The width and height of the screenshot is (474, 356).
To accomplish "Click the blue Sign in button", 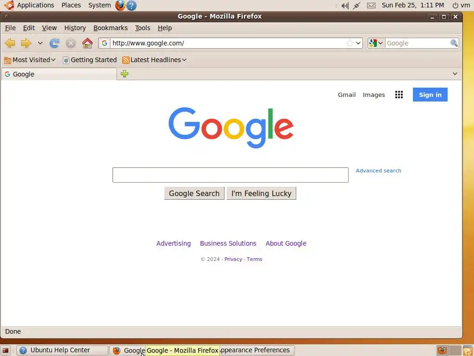I will click(x=430, y=95).
